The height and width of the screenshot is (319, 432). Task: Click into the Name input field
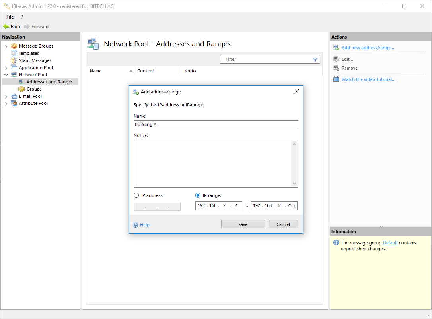(x=216, y=125)
